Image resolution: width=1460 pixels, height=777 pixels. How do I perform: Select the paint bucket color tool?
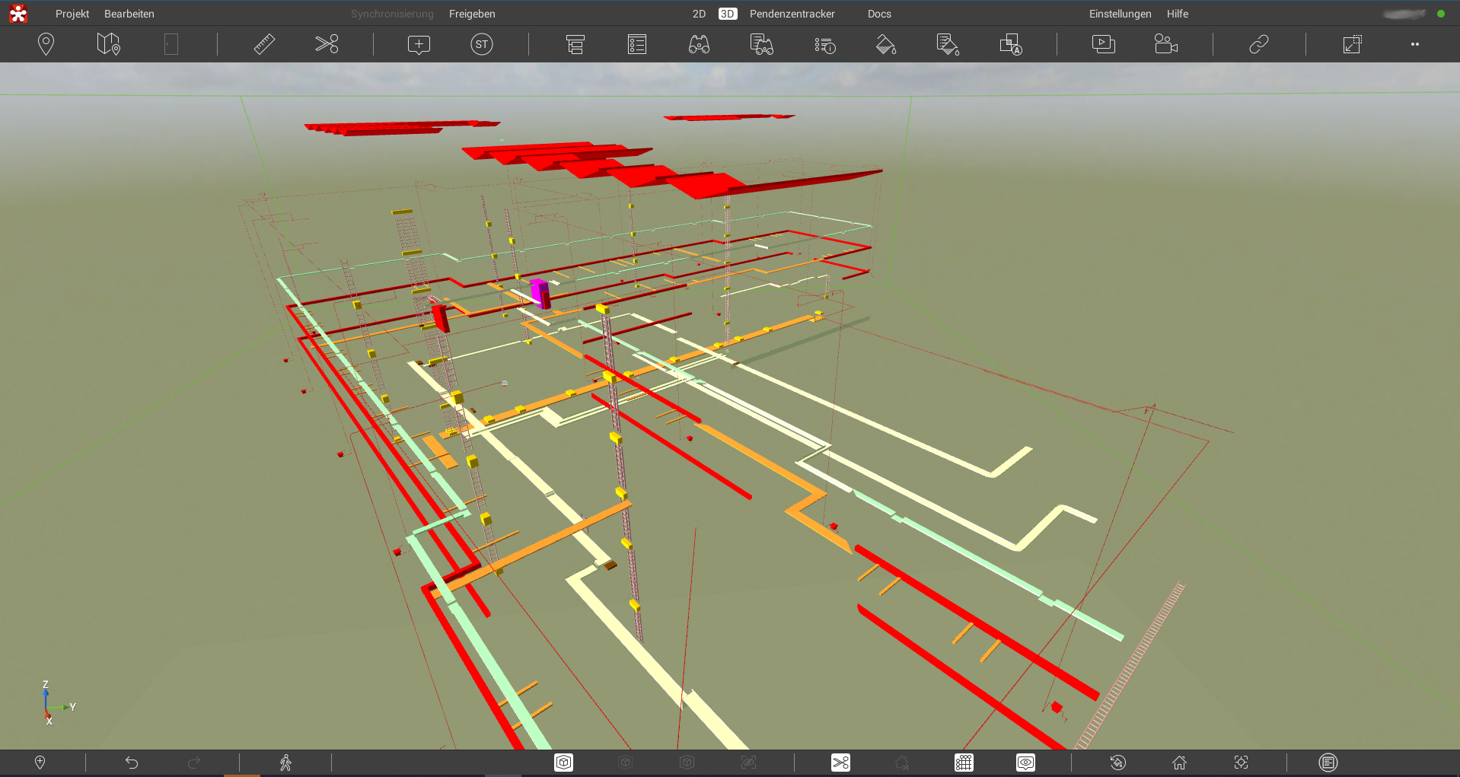click(886, 44)
